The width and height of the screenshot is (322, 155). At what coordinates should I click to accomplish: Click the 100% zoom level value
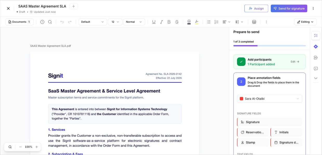pos(29,147)
